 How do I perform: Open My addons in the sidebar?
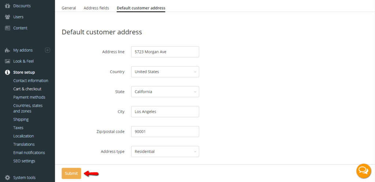click(x=23, y=50)
